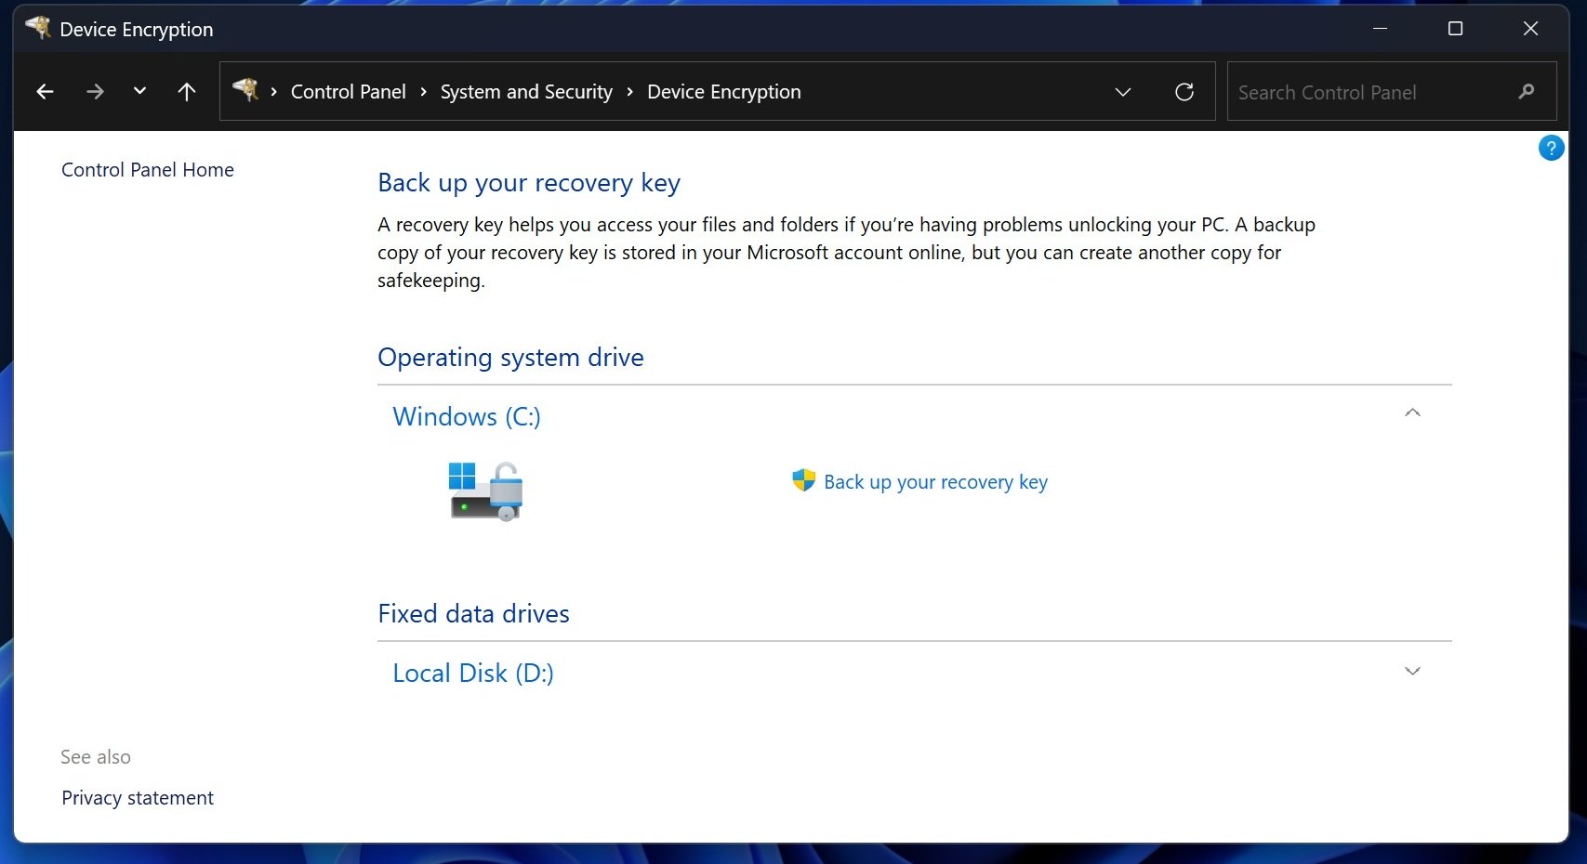The width and height of the screenshot is (1587, 864).
Task: Open Back up your recovery key link
Action: tap(935, 481)
